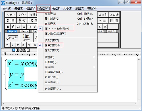Click the large left brace of equation
142x111 pixels.
pyautogui.click(x=5, y=74)
